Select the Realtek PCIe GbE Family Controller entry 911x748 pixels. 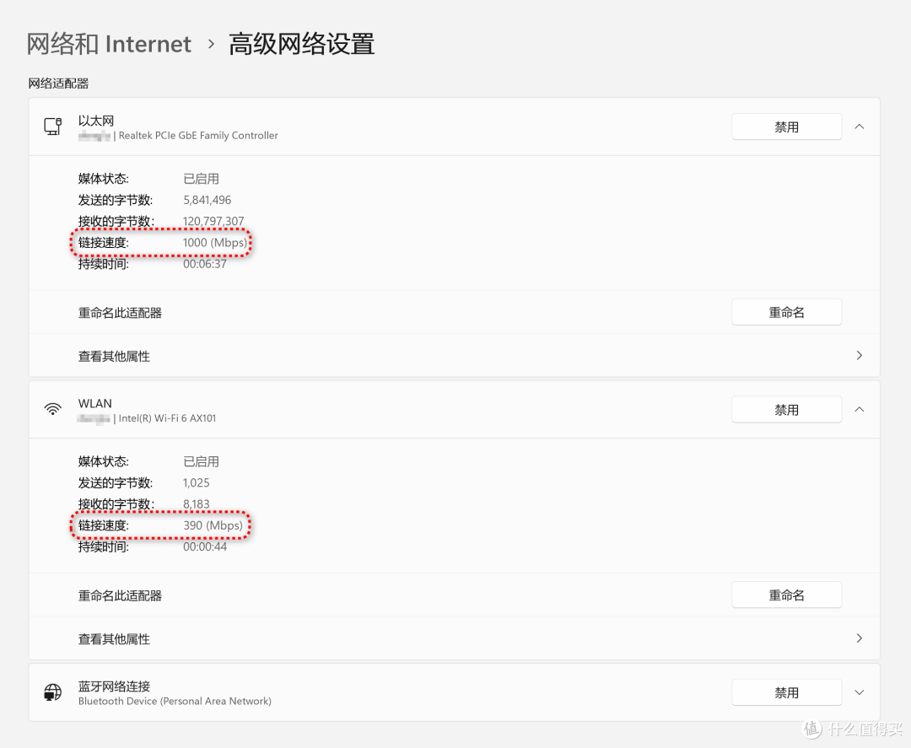(x=177, y=135)
